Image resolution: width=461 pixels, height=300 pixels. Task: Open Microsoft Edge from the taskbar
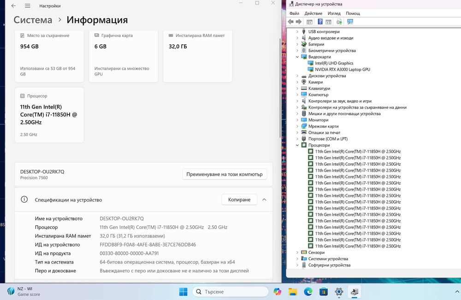308,292
